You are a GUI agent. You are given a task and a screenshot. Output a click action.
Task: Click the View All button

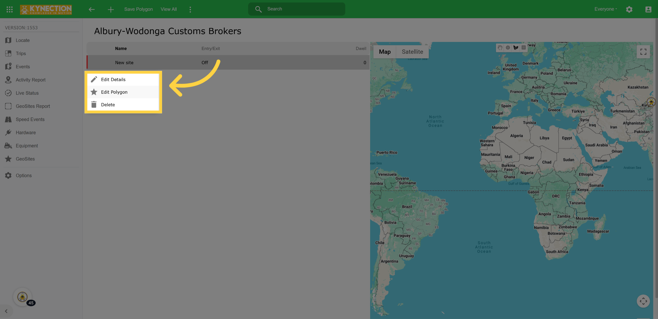[x=169, y=9]
